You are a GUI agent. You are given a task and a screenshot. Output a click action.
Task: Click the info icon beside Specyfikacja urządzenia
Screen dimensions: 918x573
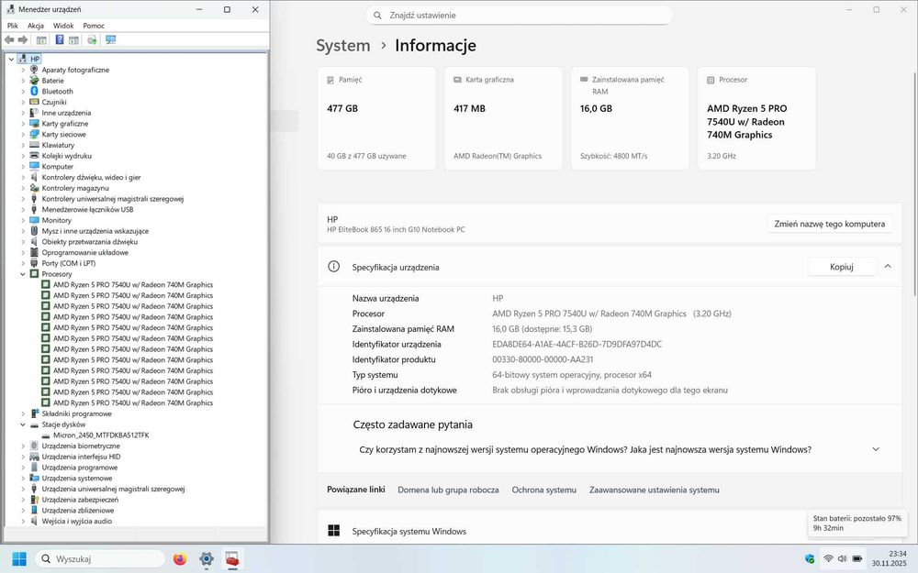334,267
